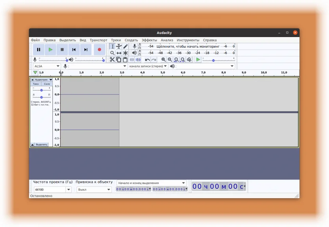Click the Выделить track button
Viewport: 329px width, 227px height.
pyautogui.click(x=41, y=145)
